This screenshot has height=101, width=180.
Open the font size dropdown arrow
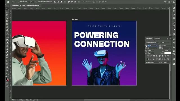157,46
